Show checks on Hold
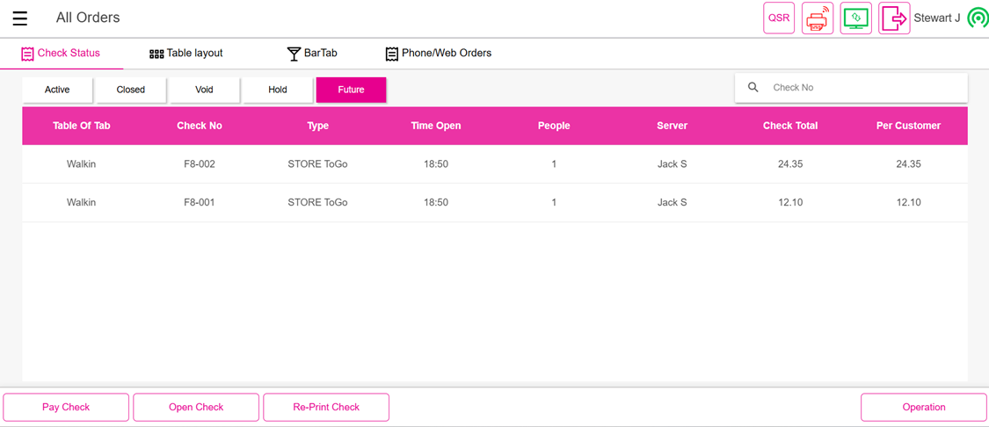Image resolution: width=989 pixels, height=427 pixels. pos(278,90)
